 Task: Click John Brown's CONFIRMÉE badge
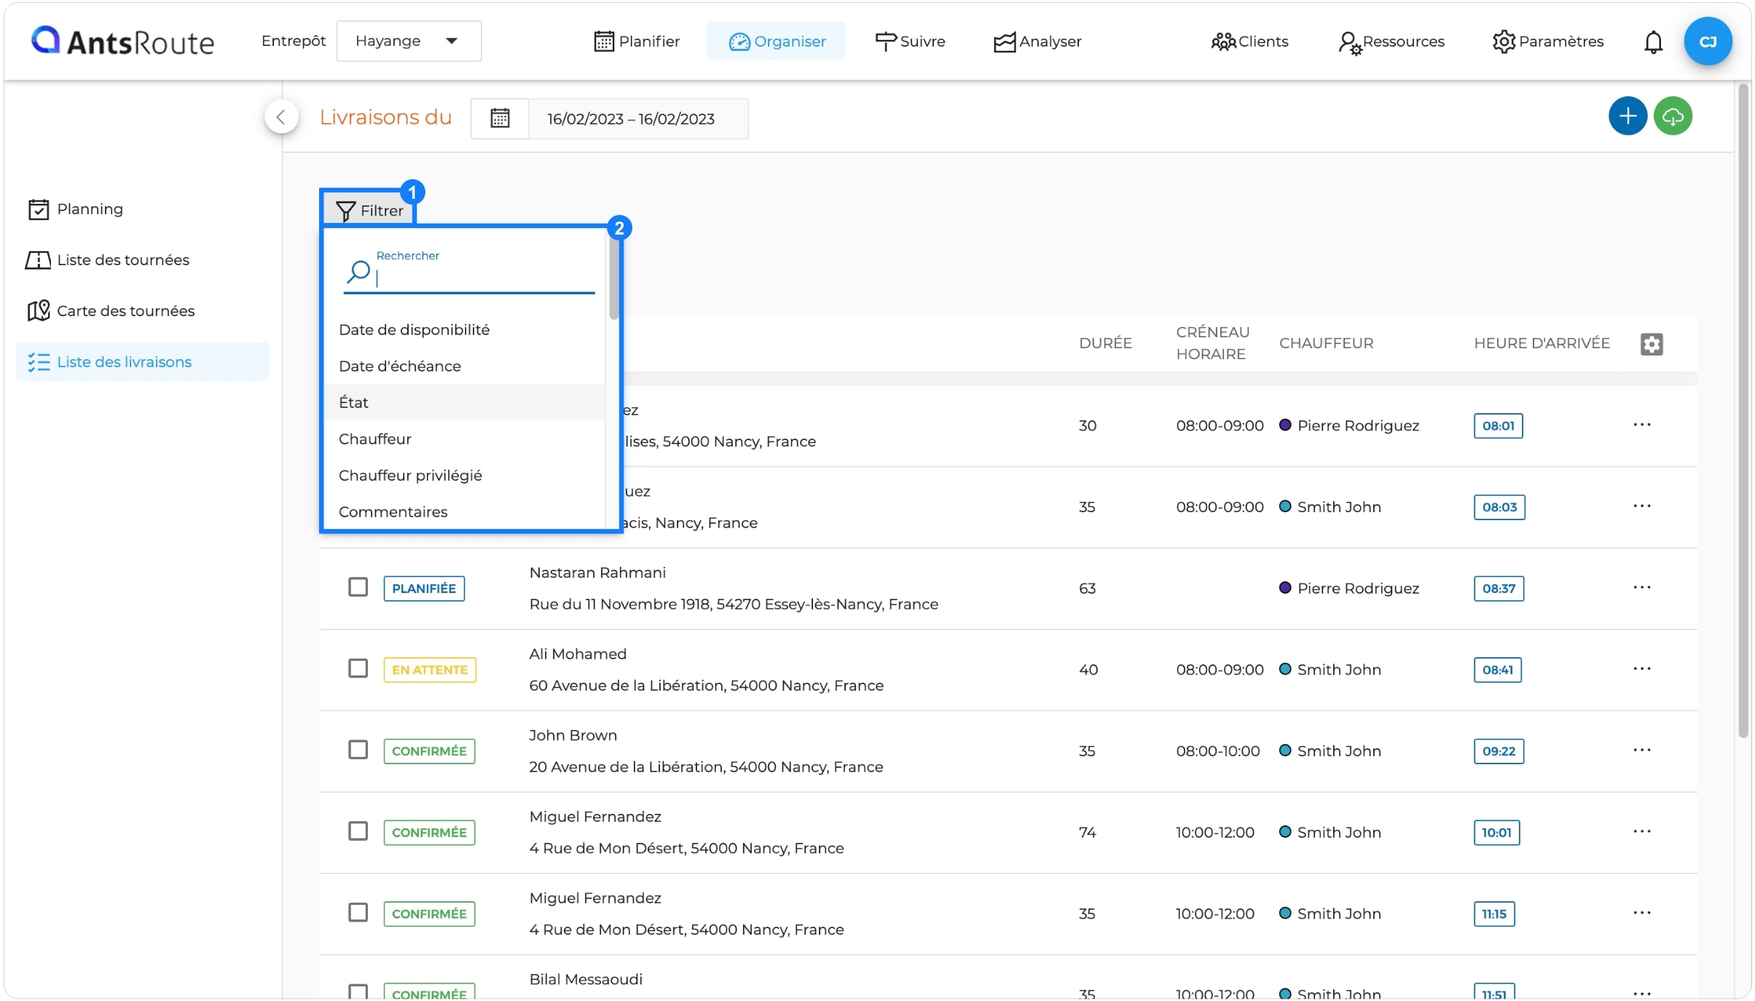click(429, 751)
